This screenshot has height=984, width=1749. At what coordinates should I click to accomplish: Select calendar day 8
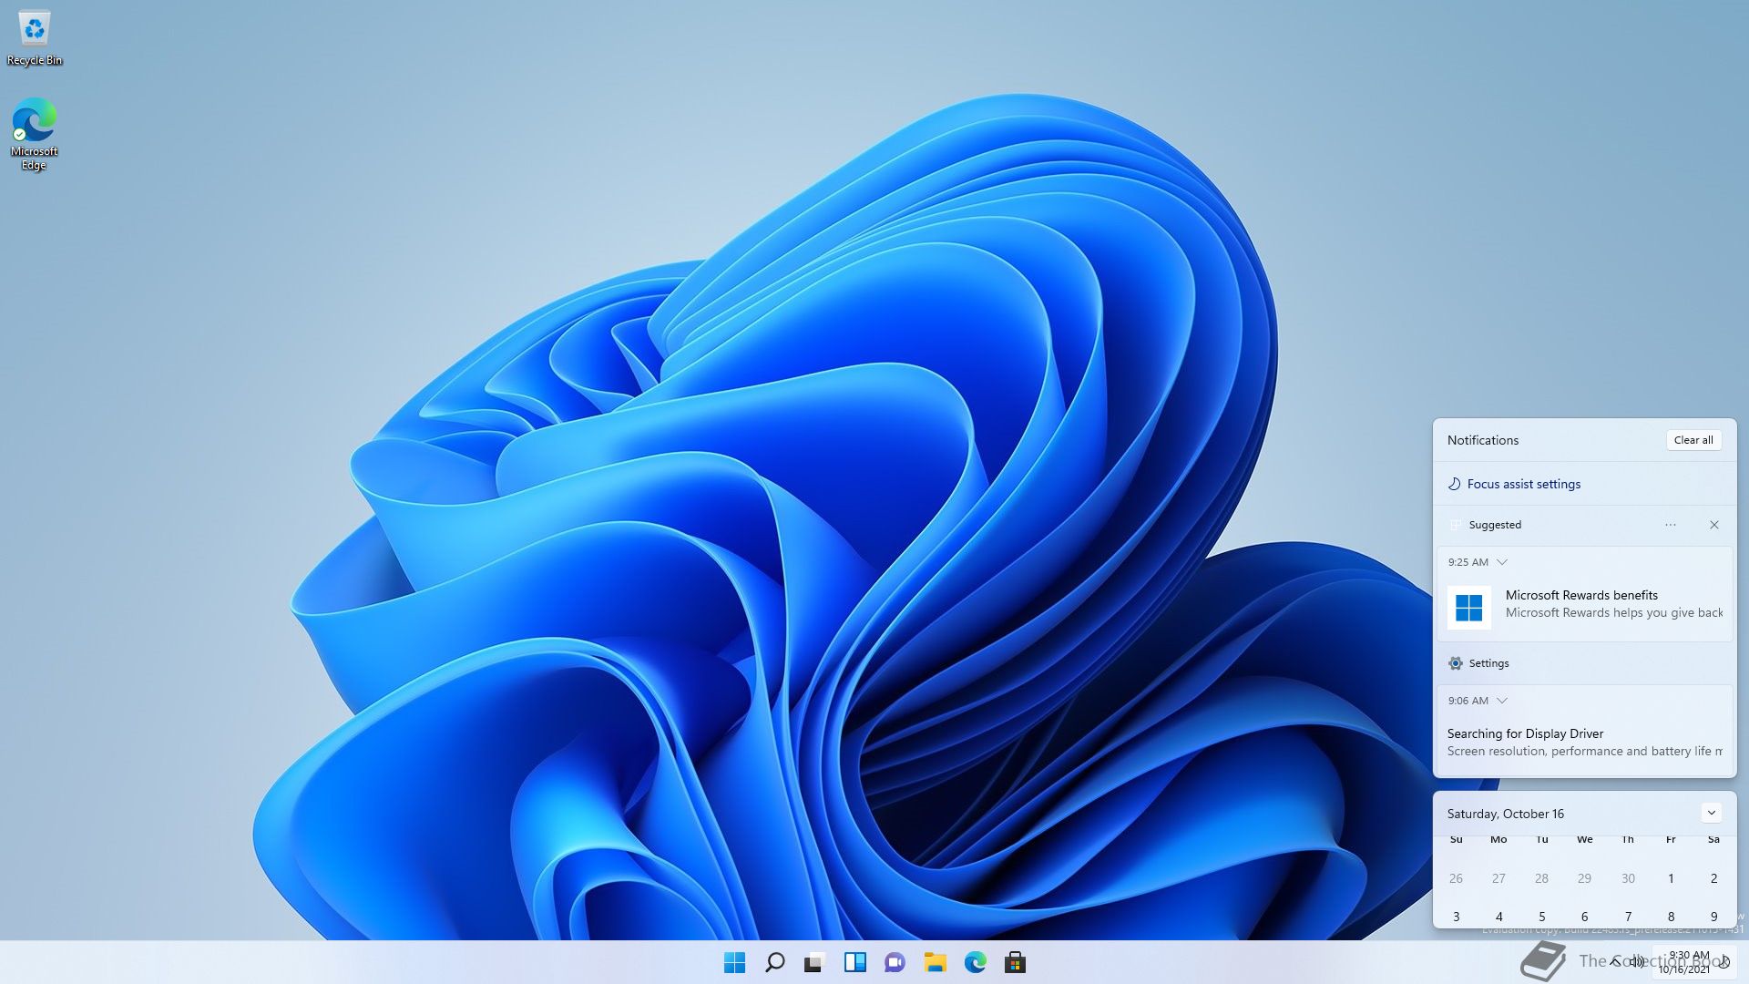point(1671,917)
